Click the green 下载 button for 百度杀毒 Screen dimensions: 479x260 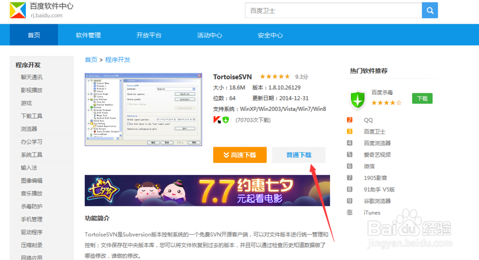click(422, 98)
